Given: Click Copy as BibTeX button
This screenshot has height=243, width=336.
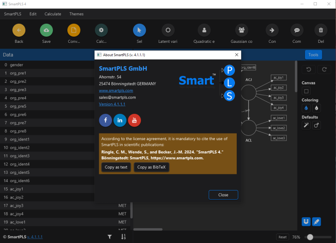Looking at the screenshot, I should (x=151, y=167).
